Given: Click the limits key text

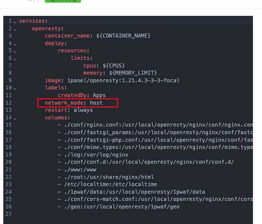Looking at the screenshot, I should tap(80, 58).
